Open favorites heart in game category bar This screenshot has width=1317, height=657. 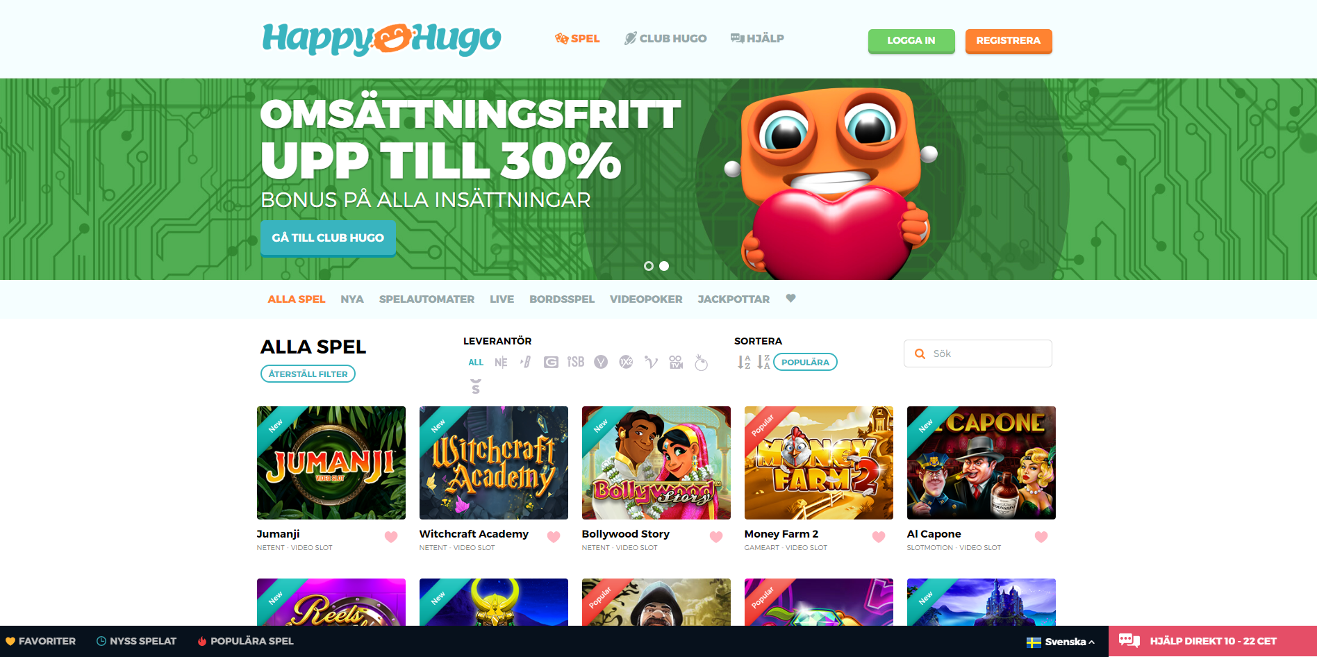[790, 299]
